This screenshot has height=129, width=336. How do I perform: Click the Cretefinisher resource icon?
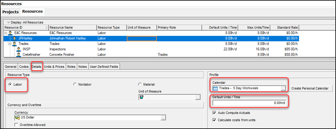point(19,55)
